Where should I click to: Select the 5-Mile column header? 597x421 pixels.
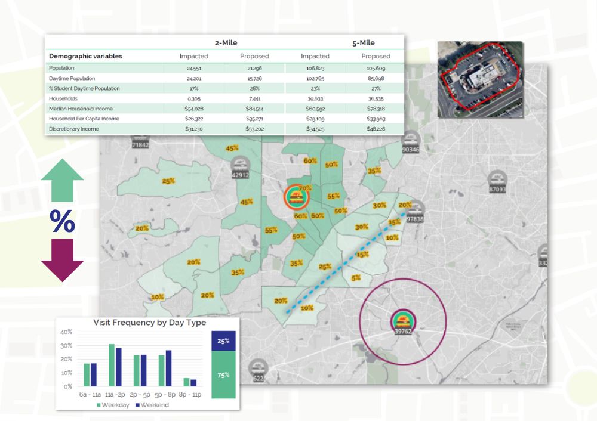(363, 42)
